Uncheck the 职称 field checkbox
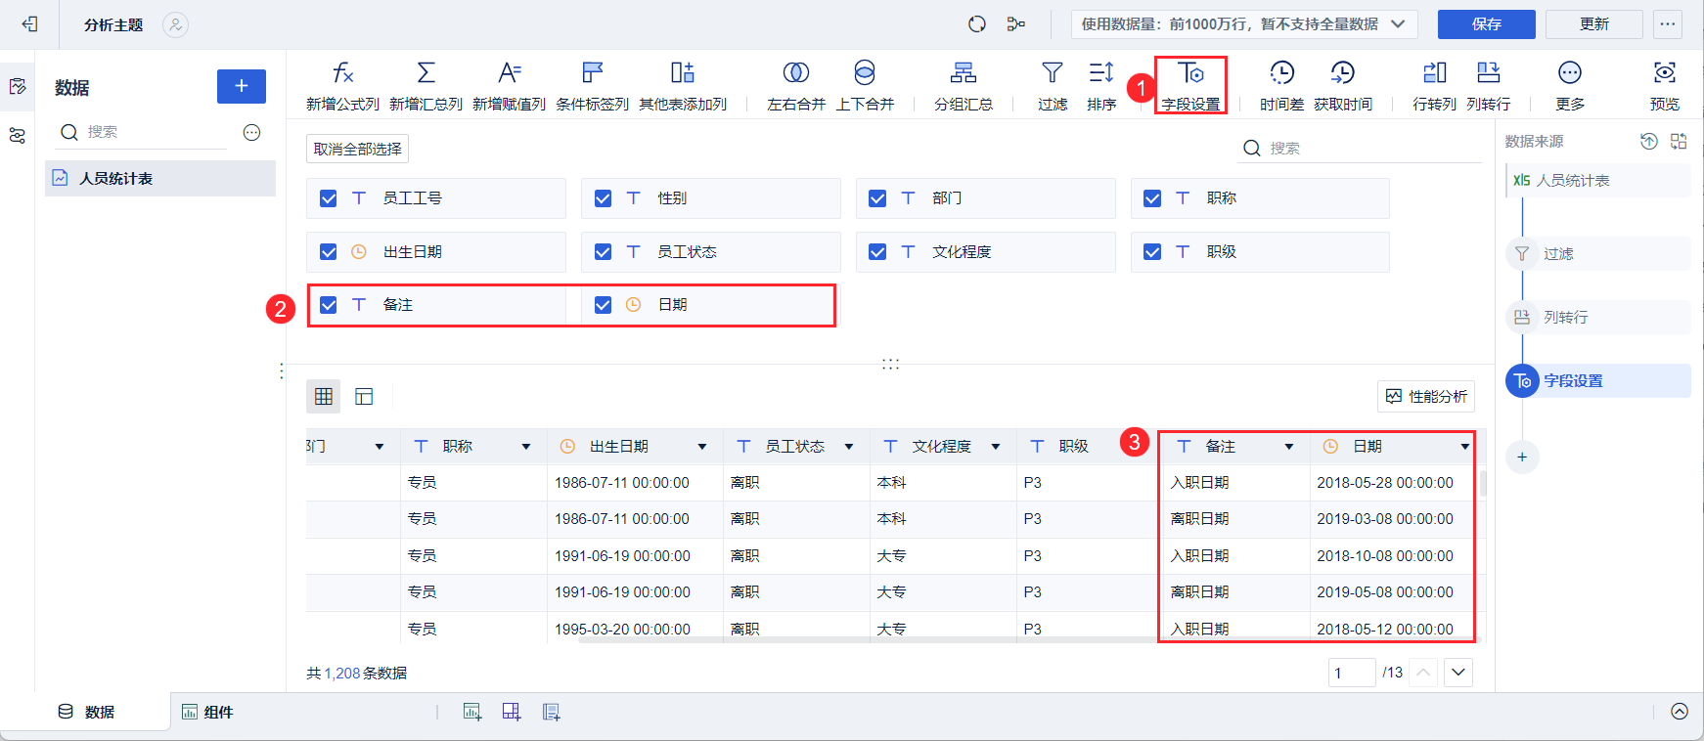 tap(1153, 198)
